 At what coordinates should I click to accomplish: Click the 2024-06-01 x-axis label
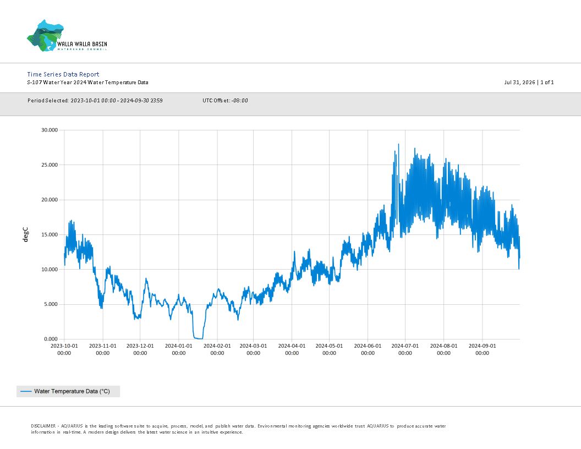pyautogui.click(x=368, y=349)
